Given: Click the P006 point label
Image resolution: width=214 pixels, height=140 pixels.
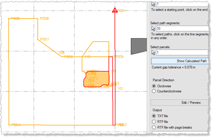Looking at the screenshot, I should click(x=44, y=19).
